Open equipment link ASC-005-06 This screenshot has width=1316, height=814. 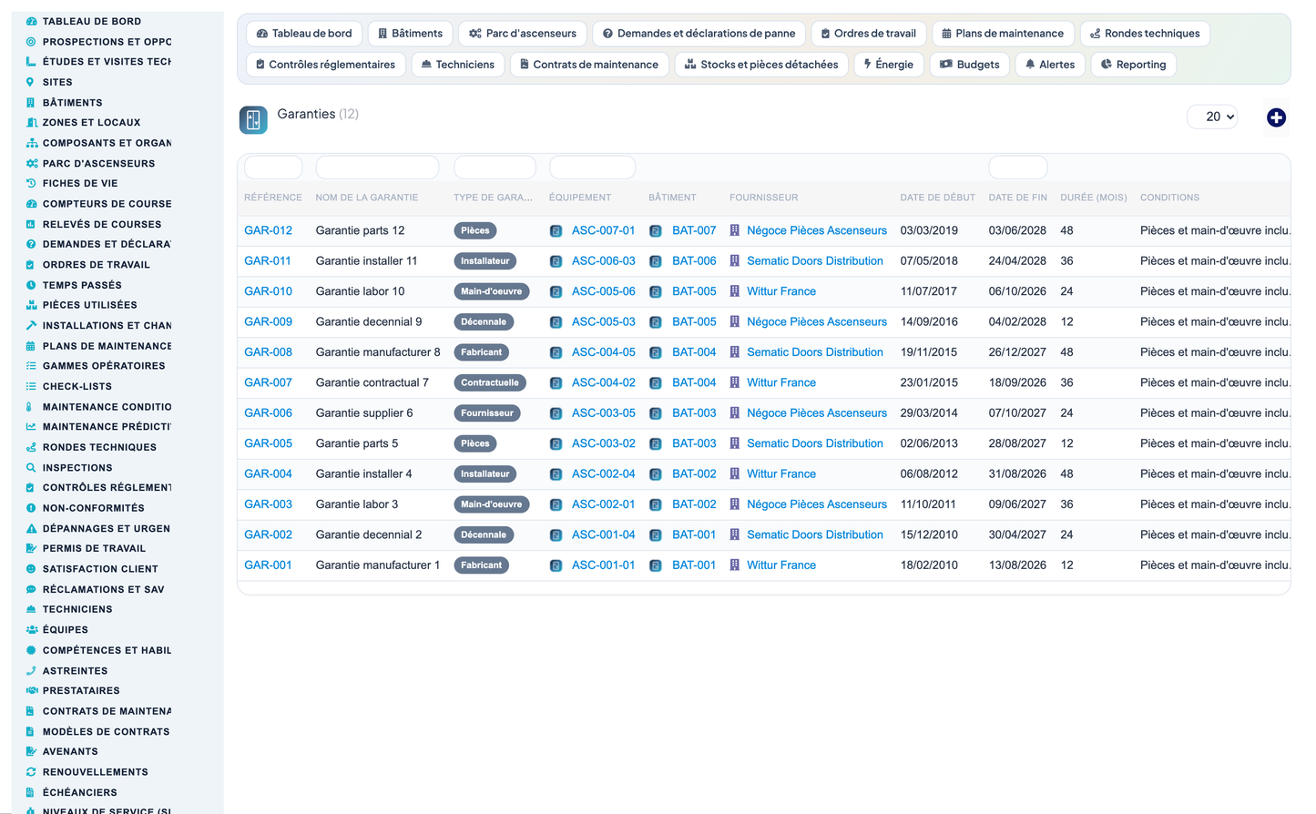click(604, 291)
